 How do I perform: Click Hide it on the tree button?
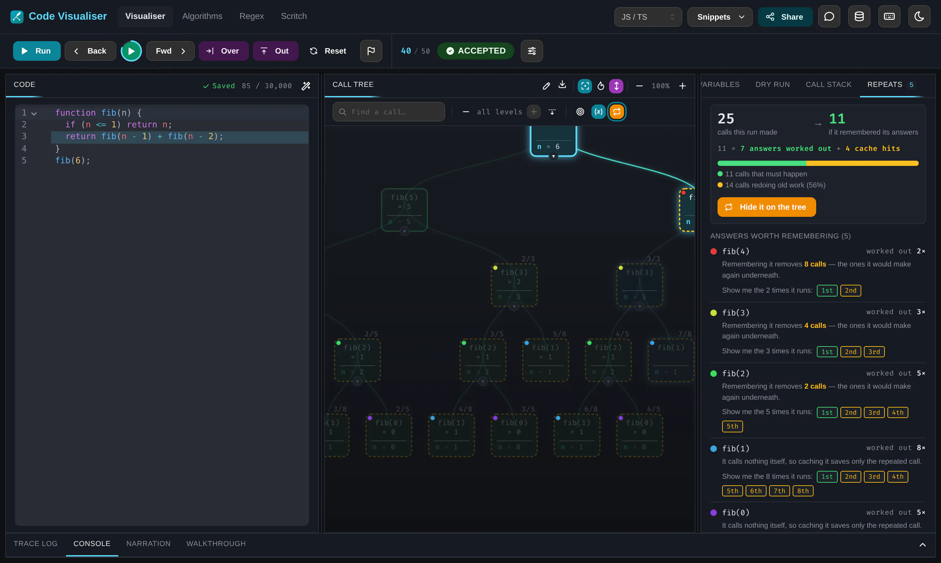(767, 207)
